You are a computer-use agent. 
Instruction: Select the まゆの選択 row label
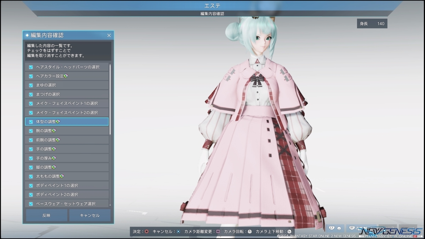[46, 85]
